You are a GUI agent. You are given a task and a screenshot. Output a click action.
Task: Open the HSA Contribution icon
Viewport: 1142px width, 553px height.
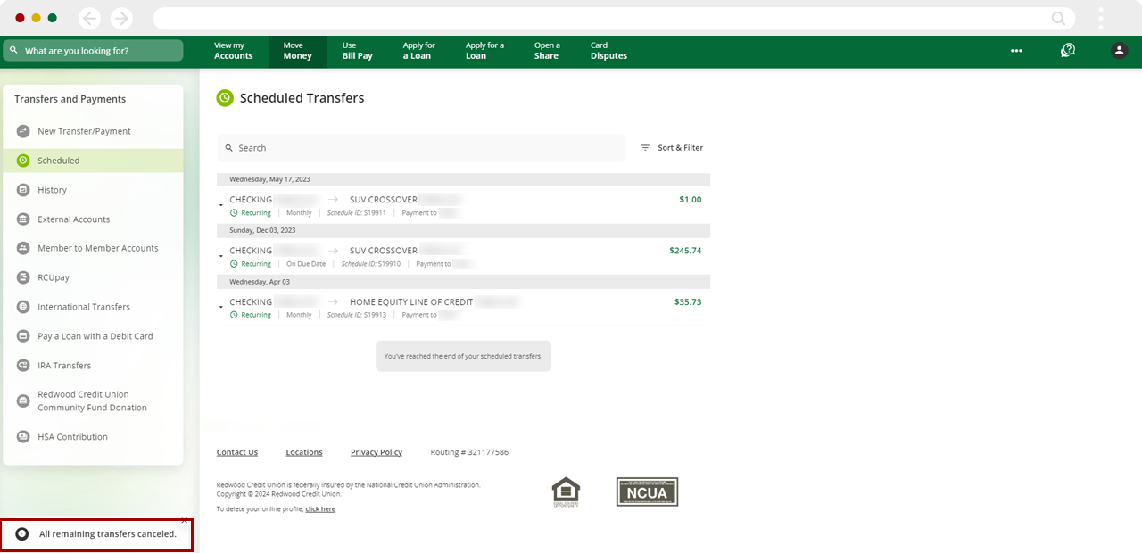point(22,436)
